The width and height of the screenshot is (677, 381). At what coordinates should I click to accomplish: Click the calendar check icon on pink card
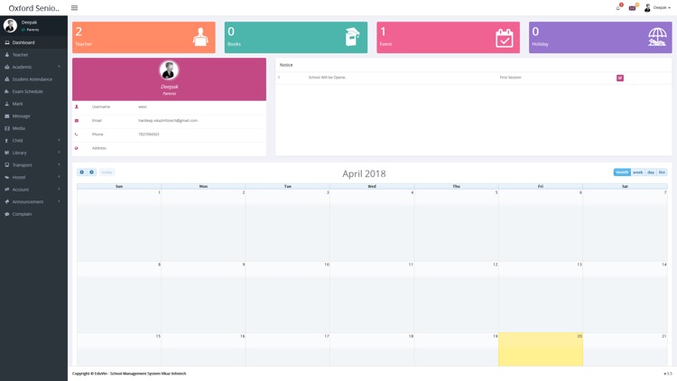(505, 38)
